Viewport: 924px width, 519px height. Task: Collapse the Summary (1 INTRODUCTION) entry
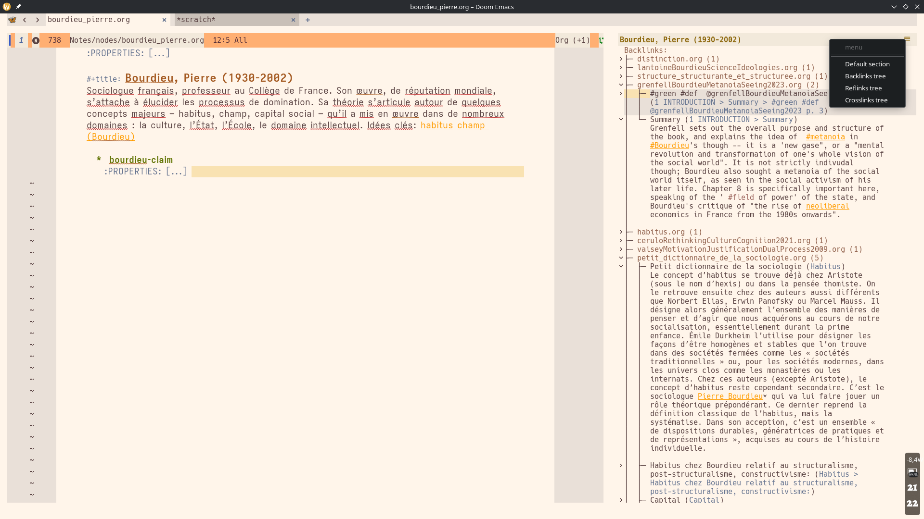[621, 120]
